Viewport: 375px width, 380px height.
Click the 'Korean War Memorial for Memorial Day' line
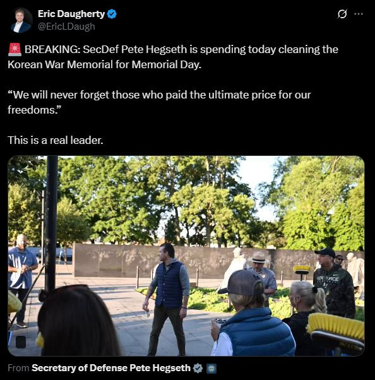point(104,64)
